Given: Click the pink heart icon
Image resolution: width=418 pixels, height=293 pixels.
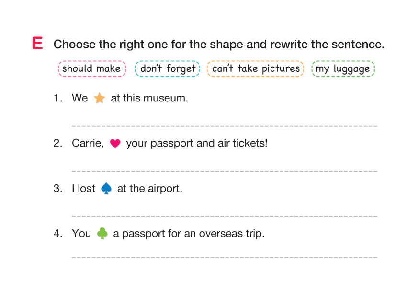Looking at the screenshot, I should [x=115, y=144].
